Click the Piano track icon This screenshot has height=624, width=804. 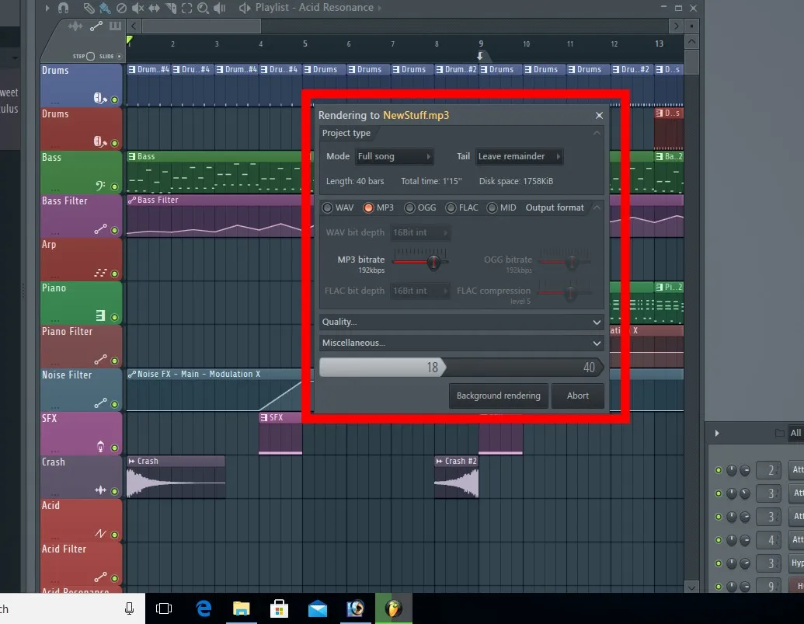[x=100, y=315]
